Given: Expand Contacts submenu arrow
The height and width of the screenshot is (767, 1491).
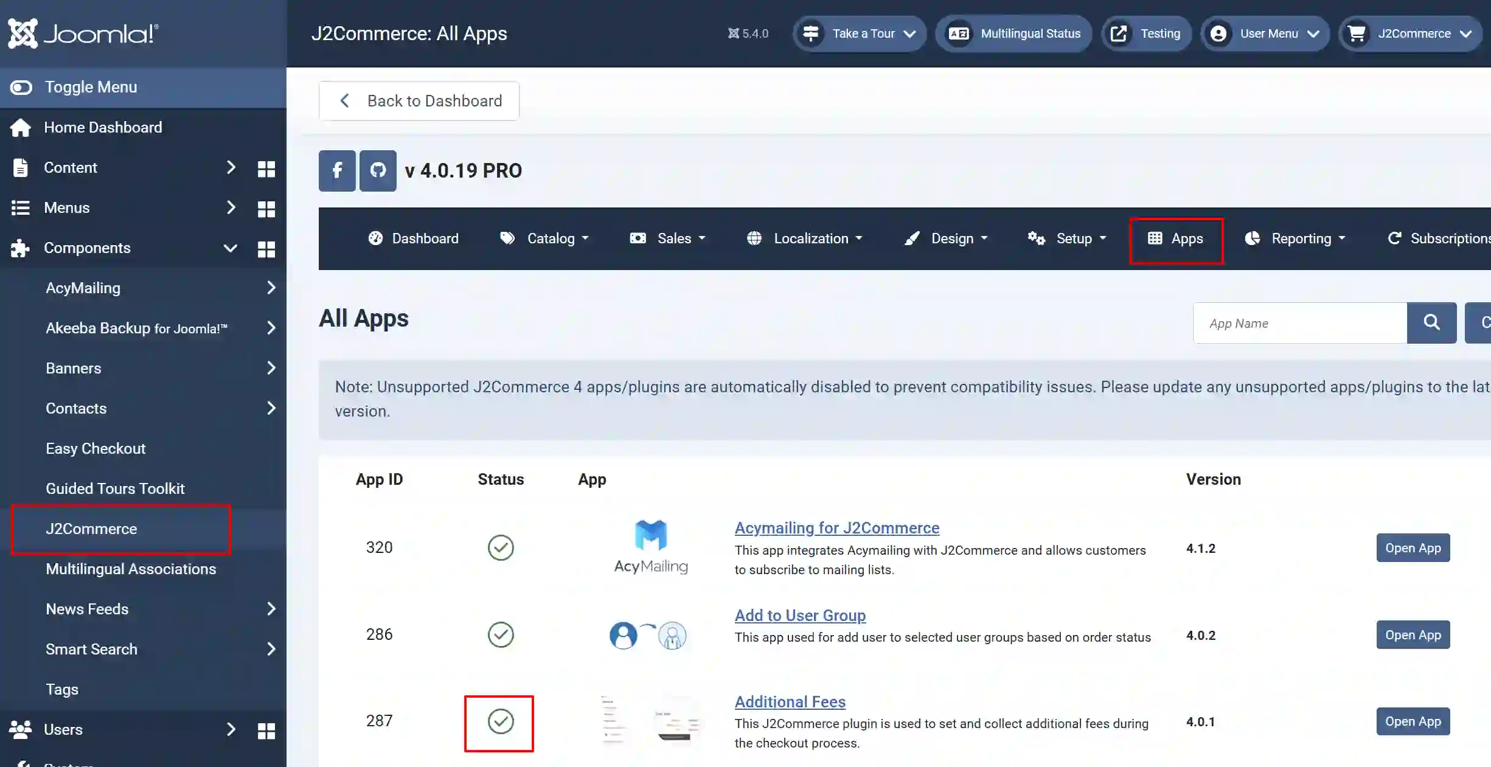Looking at the screenshot, I should point(271,408).
